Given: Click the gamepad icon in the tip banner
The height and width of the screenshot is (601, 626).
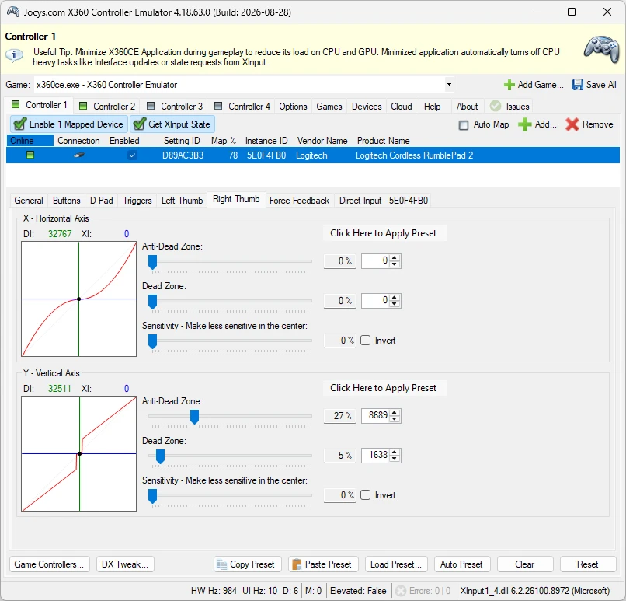Looking at the screenshot, I should coord(601,50).
